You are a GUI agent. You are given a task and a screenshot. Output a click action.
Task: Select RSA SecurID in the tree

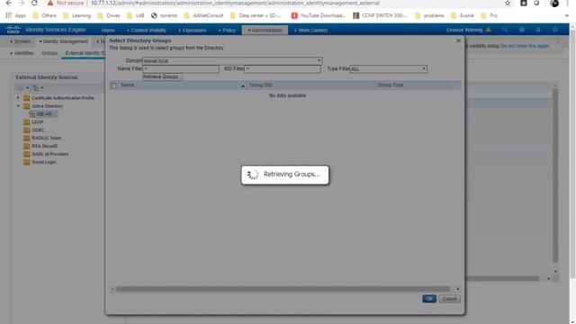pyautogui.click(x=44, y=146)
